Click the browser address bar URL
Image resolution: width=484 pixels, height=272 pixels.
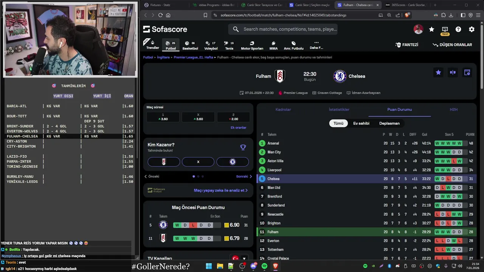tap(283, 15)
